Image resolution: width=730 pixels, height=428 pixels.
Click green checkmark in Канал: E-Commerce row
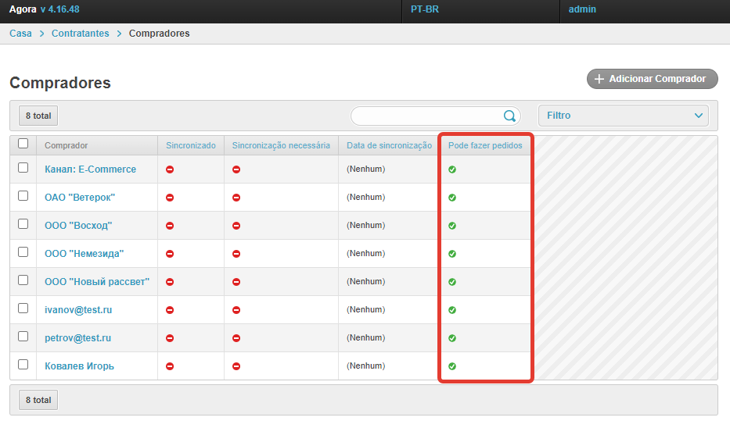point(452,169)
